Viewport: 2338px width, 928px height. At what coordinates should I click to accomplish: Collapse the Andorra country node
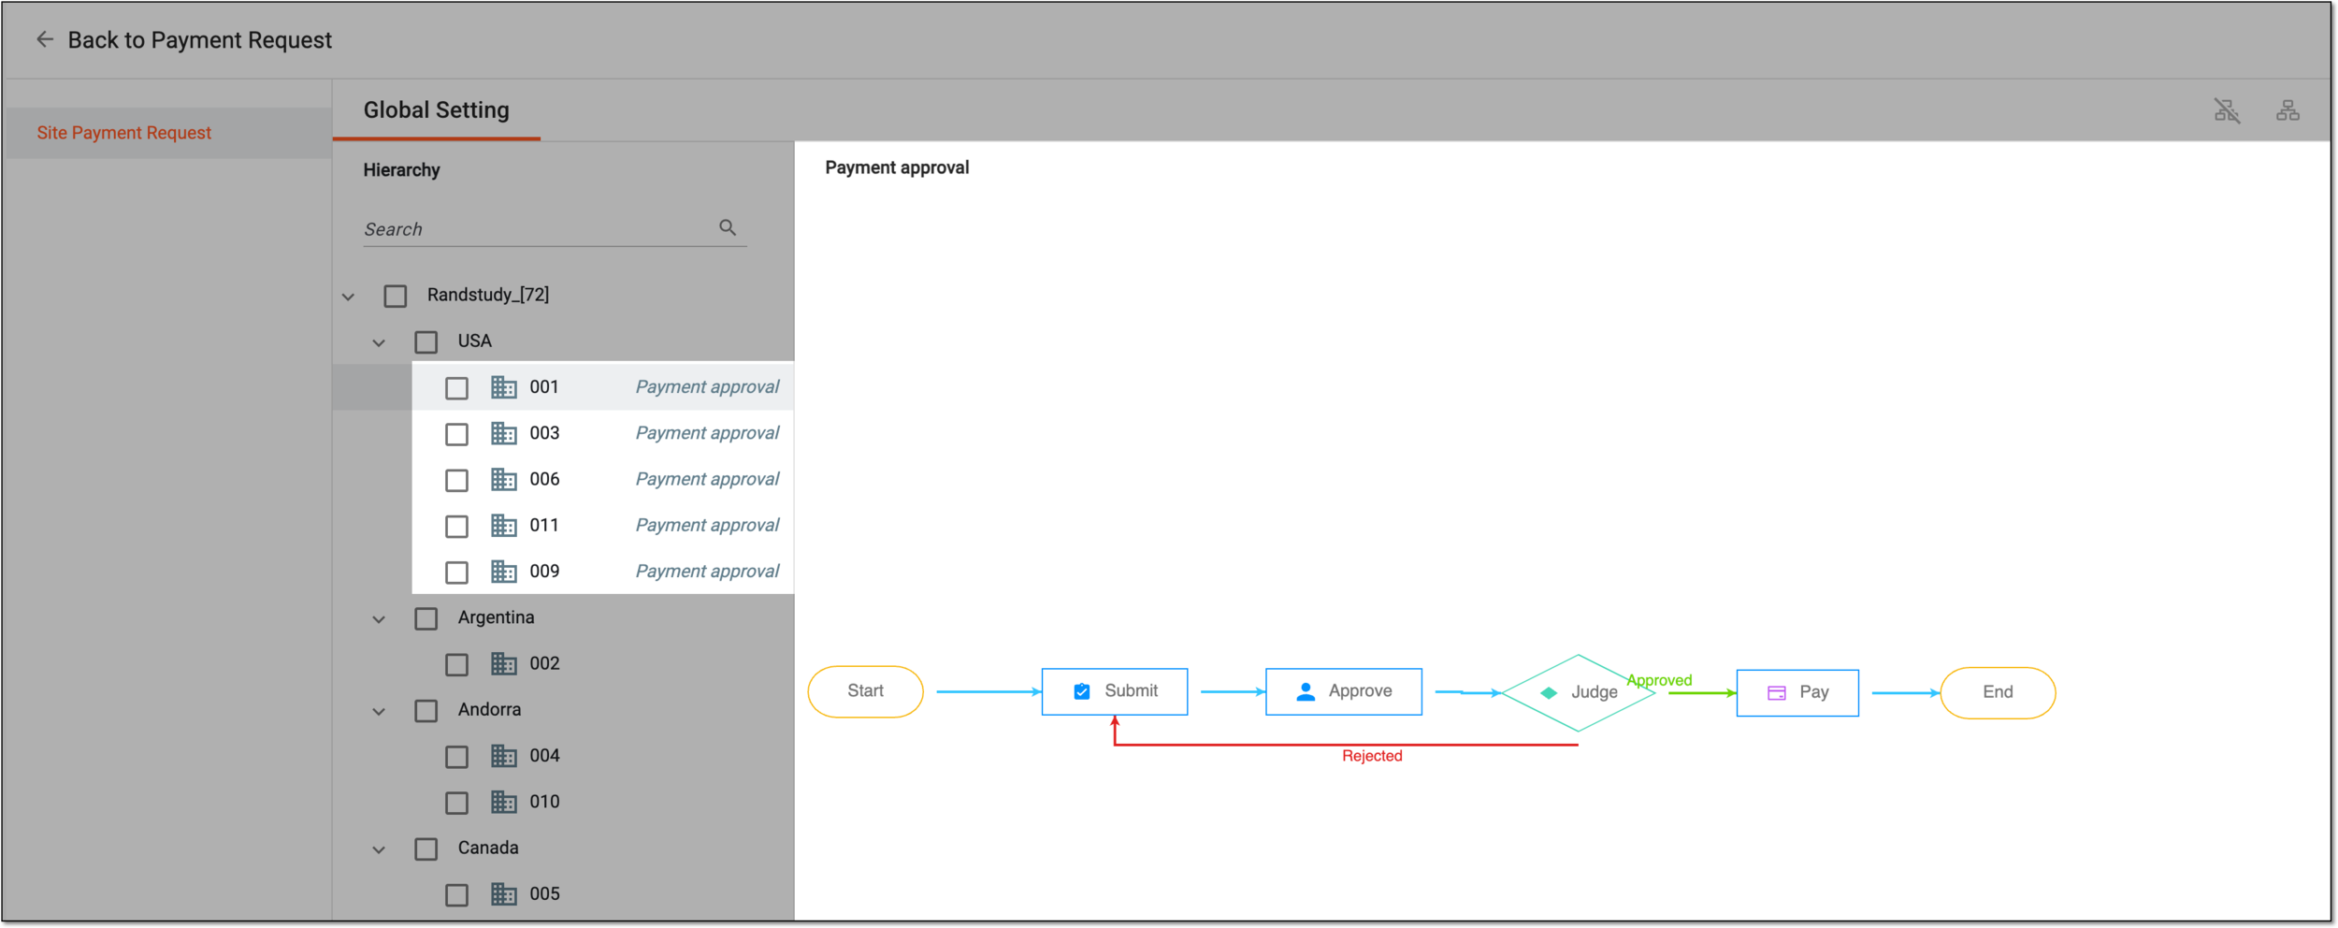click(379, 711)
